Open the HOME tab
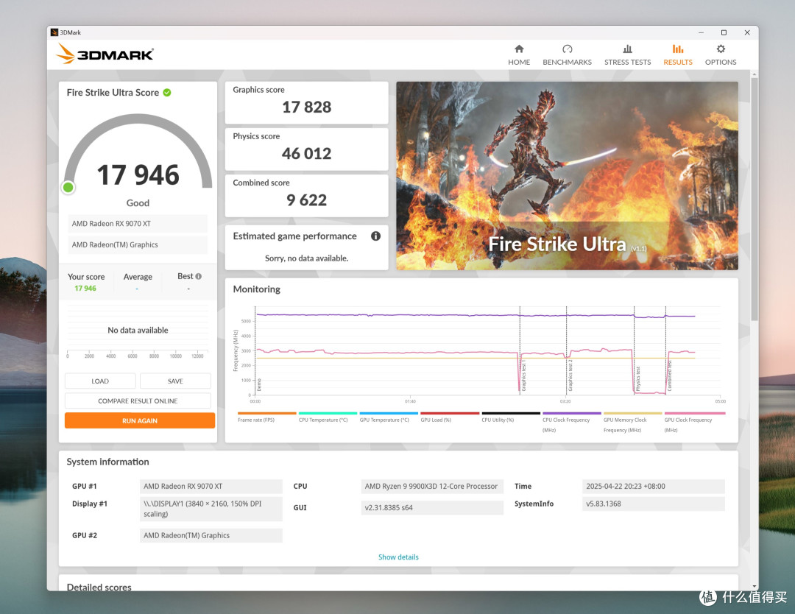This screenshot has width=795, height=614. pos(519,55)
